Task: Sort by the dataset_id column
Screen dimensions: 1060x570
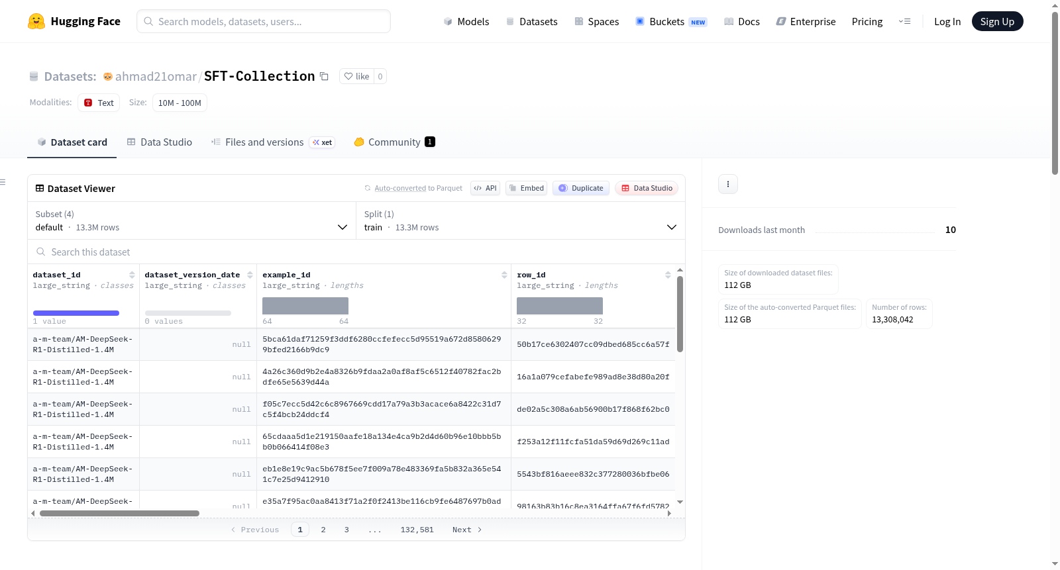Action: 132,275
